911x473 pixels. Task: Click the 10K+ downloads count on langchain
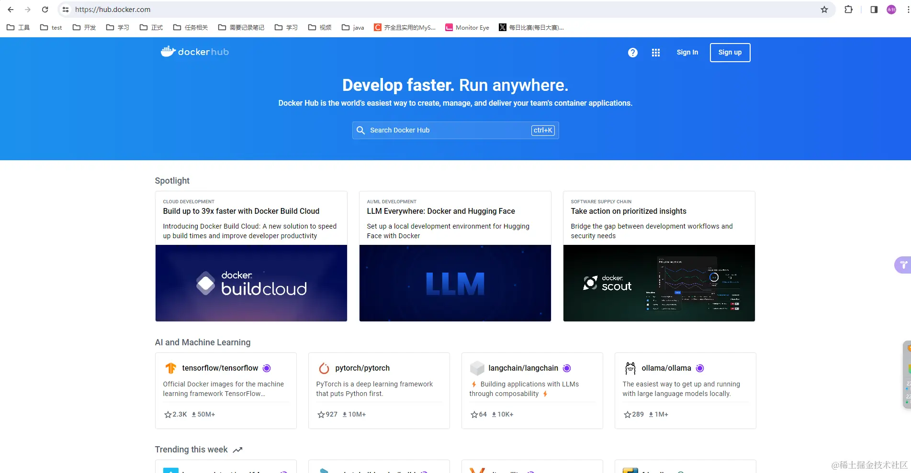[506, 415]
